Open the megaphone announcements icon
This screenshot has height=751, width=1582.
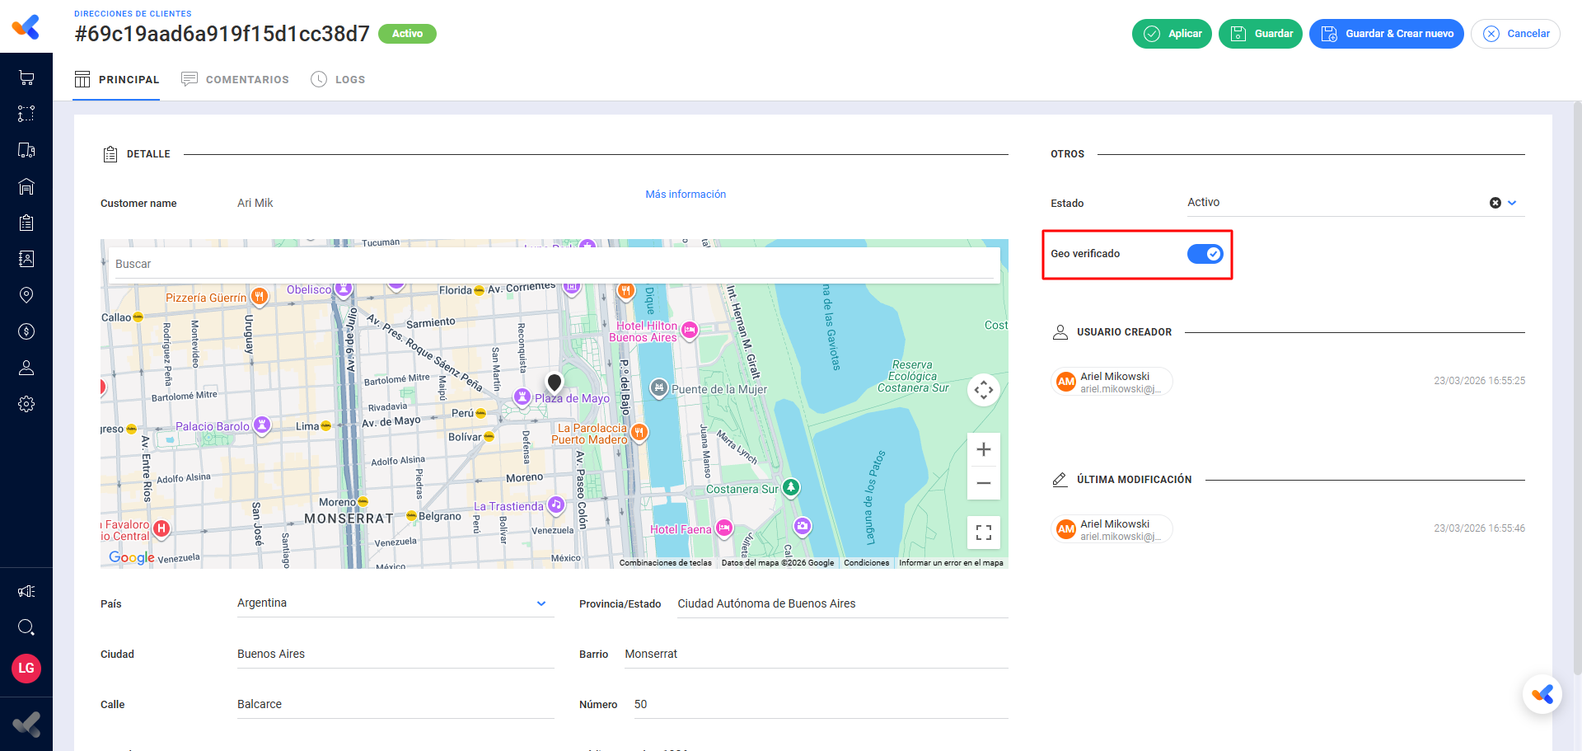pos(26,591)
